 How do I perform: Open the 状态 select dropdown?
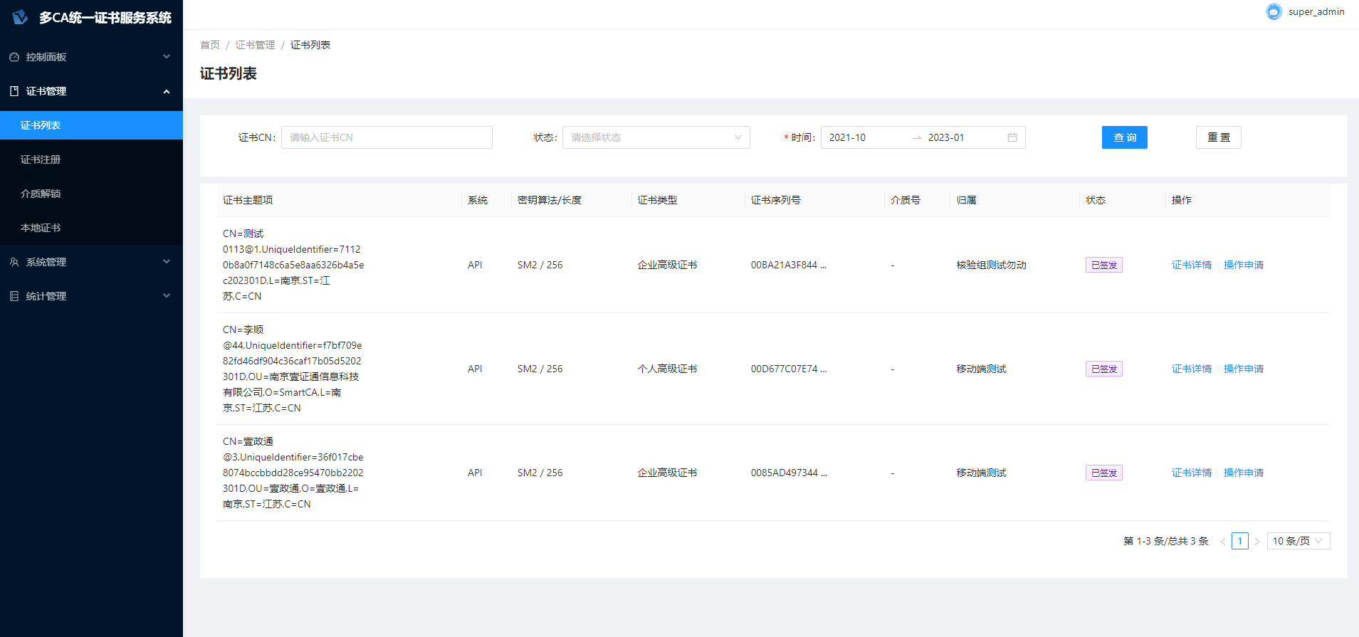click(656, 137)
